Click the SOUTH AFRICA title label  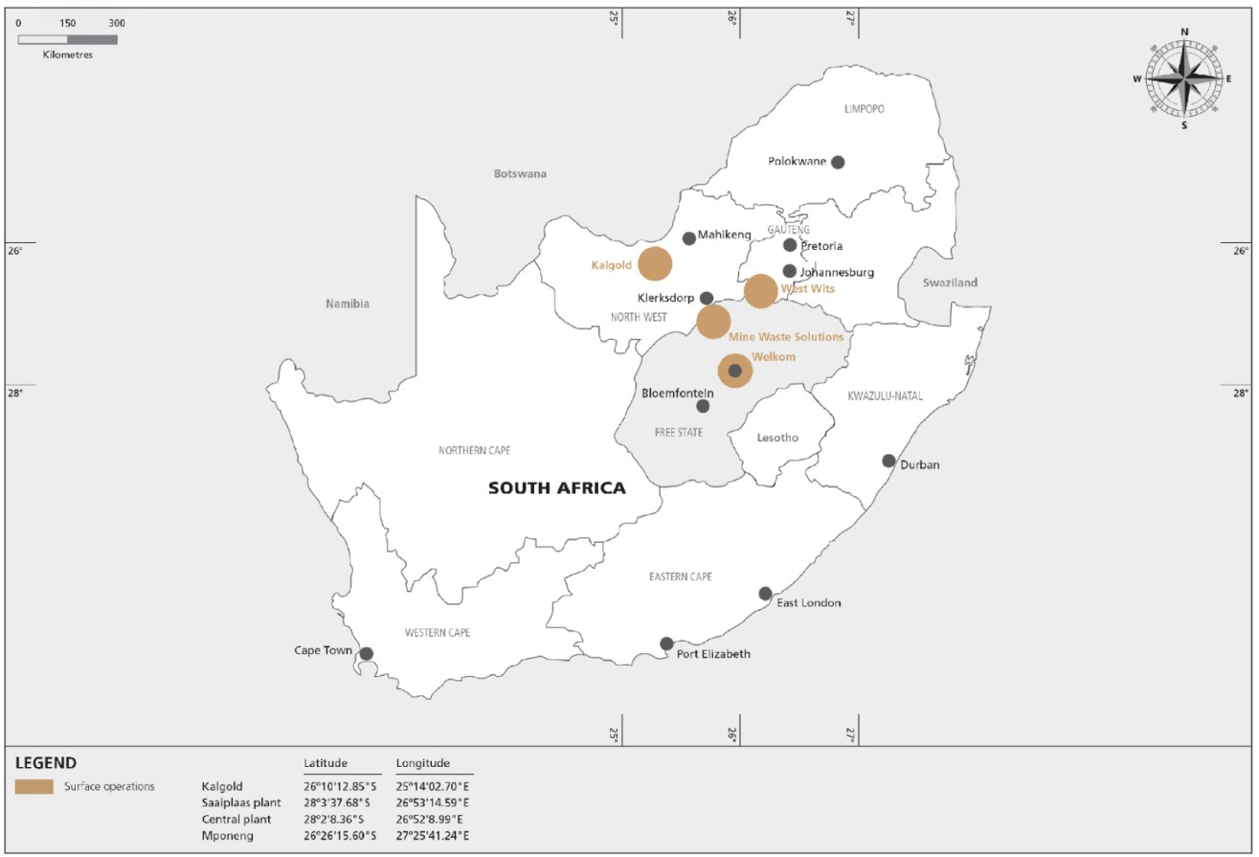point(557,488)
